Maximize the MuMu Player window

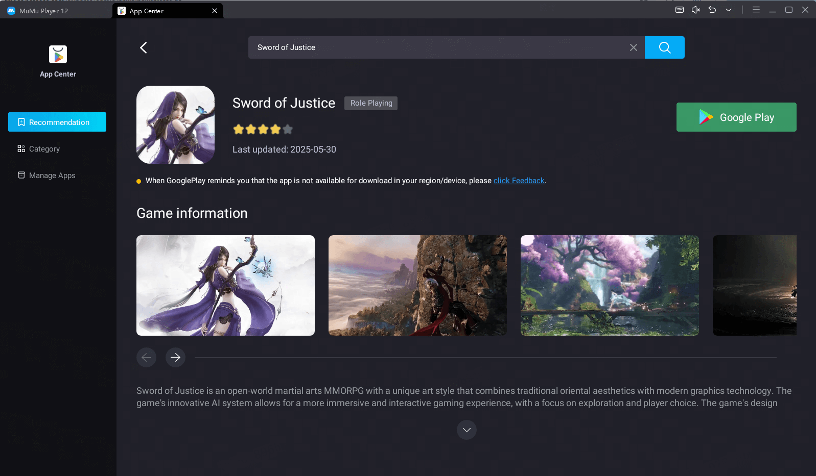click(x=789, y=10)
